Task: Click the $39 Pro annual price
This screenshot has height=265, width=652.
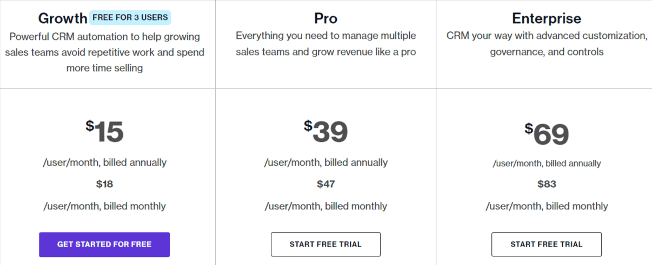Action: 325,132
